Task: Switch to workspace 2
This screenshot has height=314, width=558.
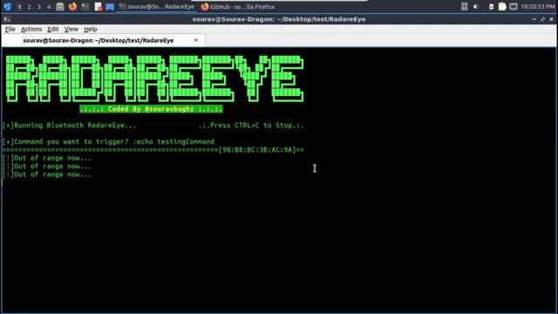Action: 29,7
